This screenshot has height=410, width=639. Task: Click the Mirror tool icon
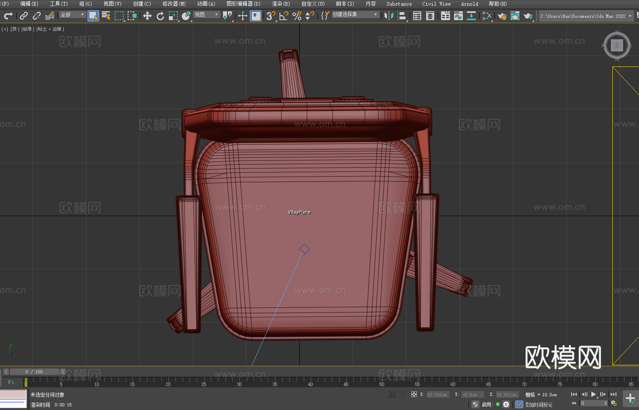[389, 16]
